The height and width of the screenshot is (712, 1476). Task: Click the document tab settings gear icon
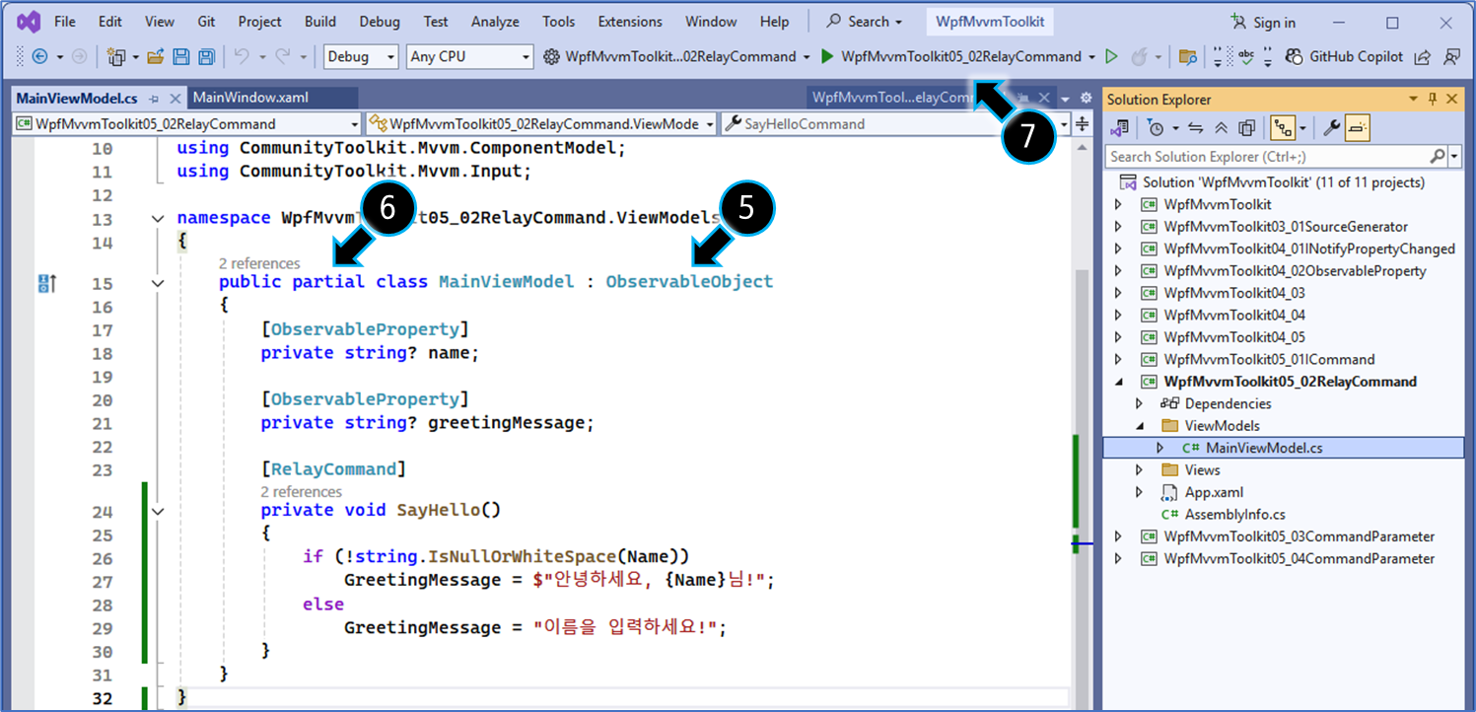(1086, 99)
